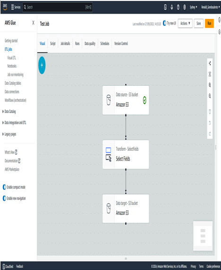Open Terms link in footer

click(201, 266)
